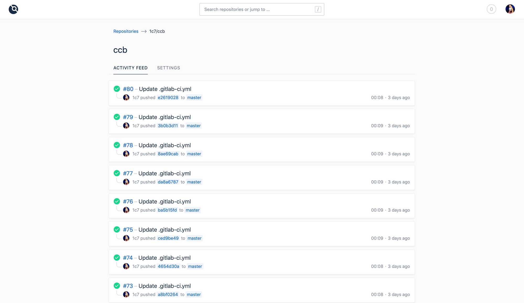The height and width of the screenshot is (303, 524).
Task: Open build #74 Update .gitlab-ci.yml title
Action: 164,258
